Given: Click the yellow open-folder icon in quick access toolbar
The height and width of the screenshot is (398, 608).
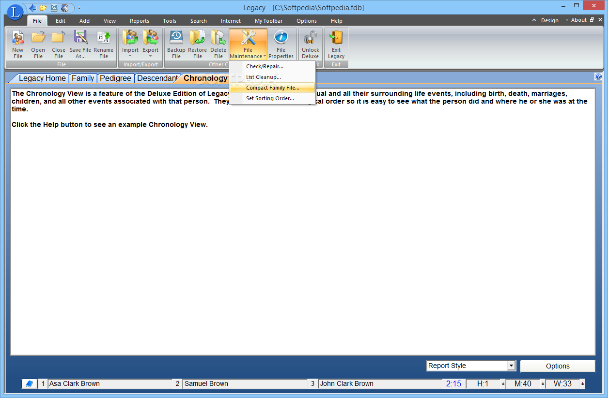Looking at the screenshot, I should 43,8.
